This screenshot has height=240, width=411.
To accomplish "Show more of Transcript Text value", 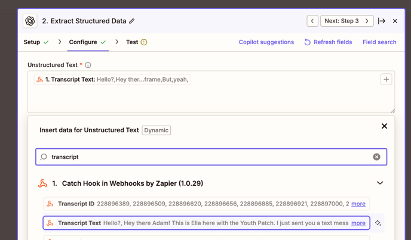I will 358,223.
